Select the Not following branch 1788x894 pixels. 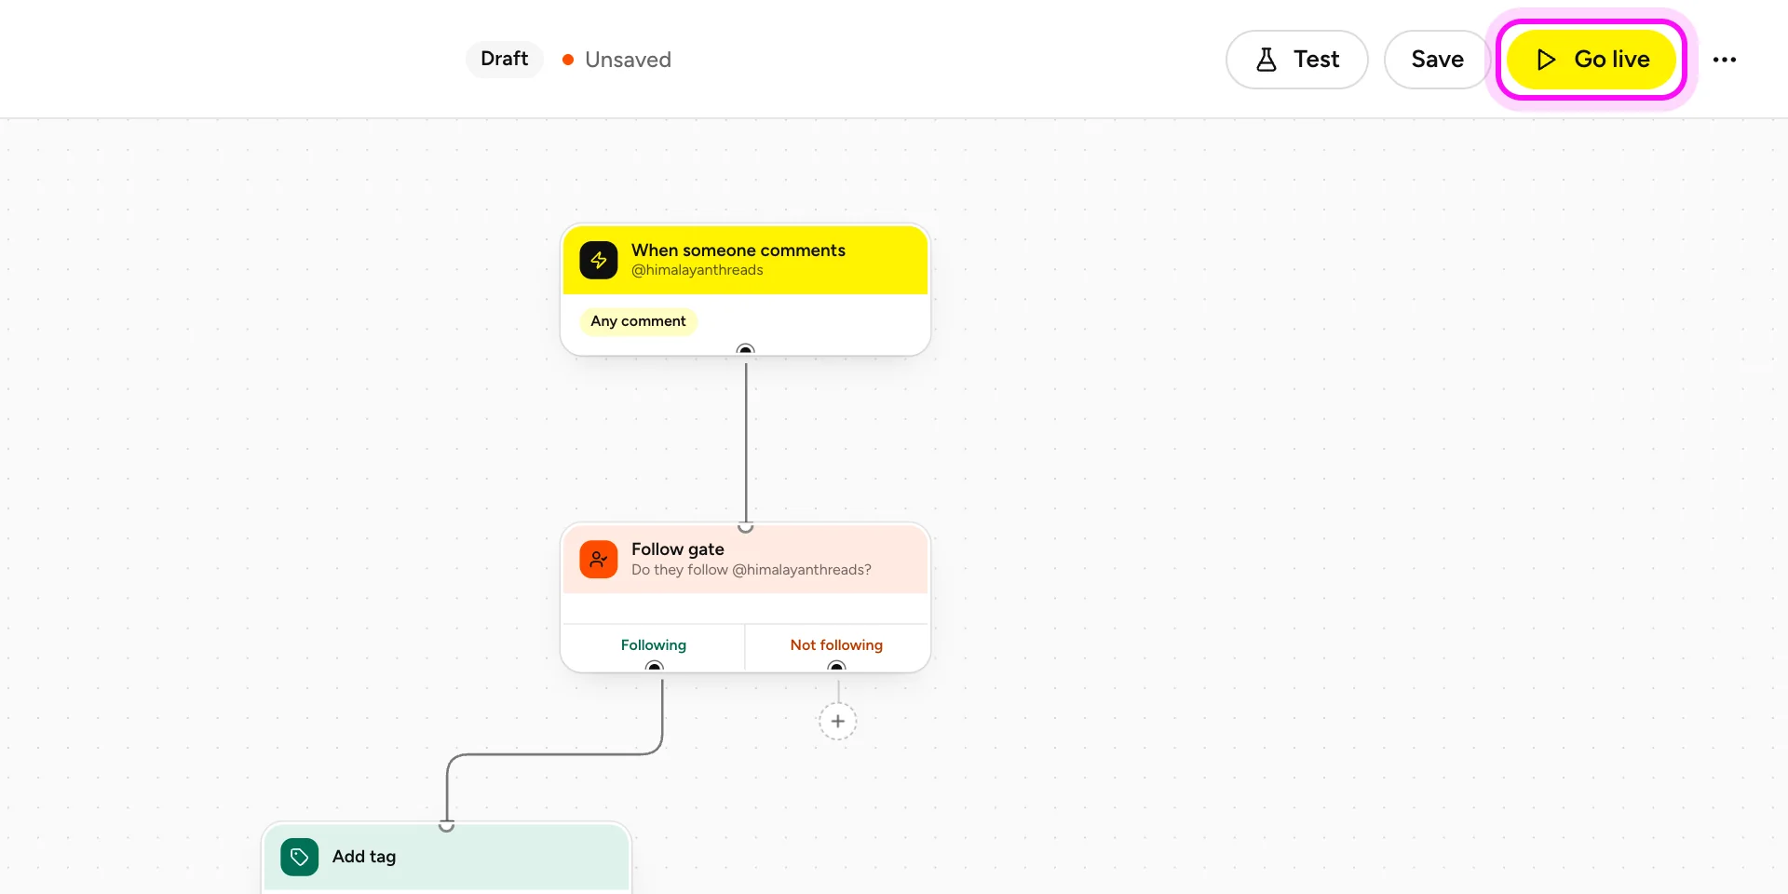(836, 645)
